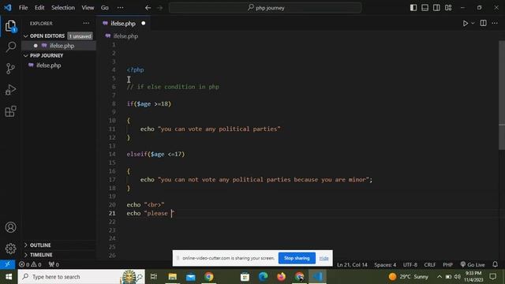Open the hidden menus ellipsis in menu bar
This screenshot has width=505, height=284.
pos(120,7)
